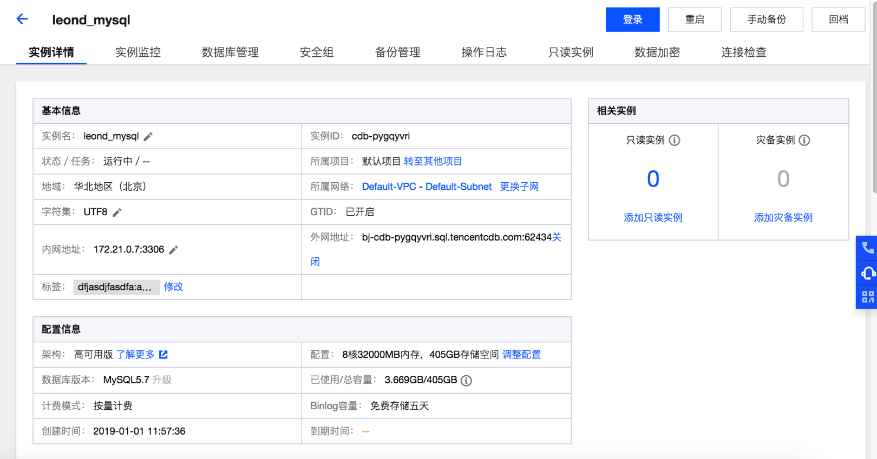Click the gray disaster-recovery instance count 0
Viewport: 877px width, 459px height.
pyautogui.click(x=783, y=179)
